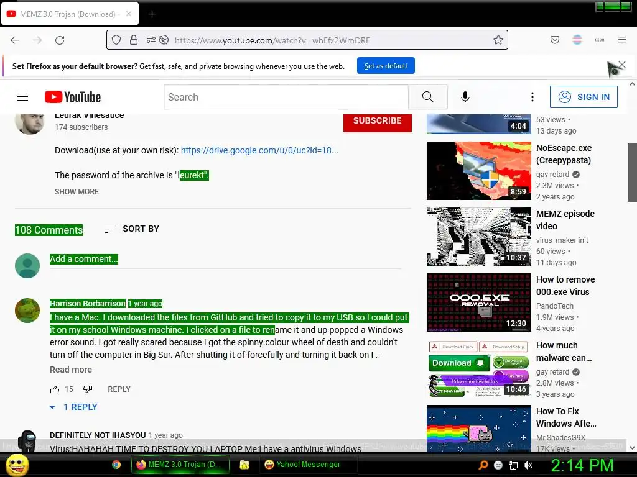Open the MEMZ episode video thumbnail
The image size is (637, 477).
coord(478,237)
